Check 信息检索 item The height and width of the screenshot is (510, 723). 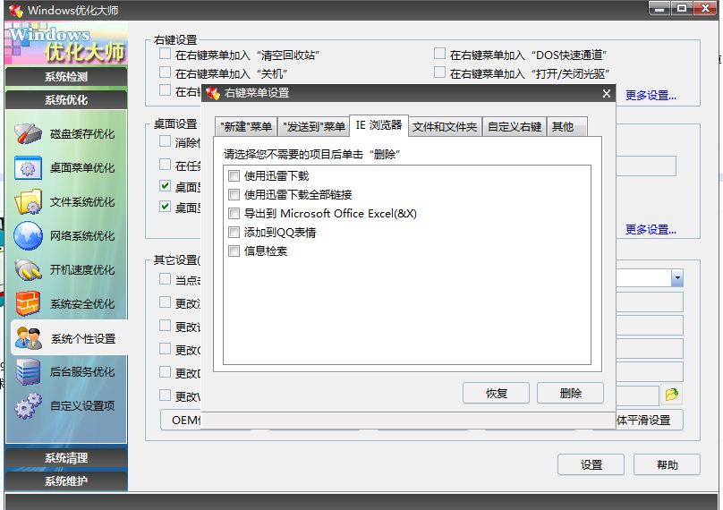point(234,251)
